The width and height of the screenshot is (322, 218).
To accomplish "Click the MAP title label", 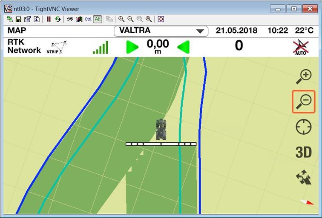I will click(17, 30).
